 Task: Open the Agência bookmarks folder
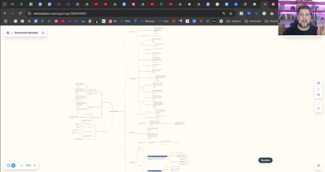point(234,21)
